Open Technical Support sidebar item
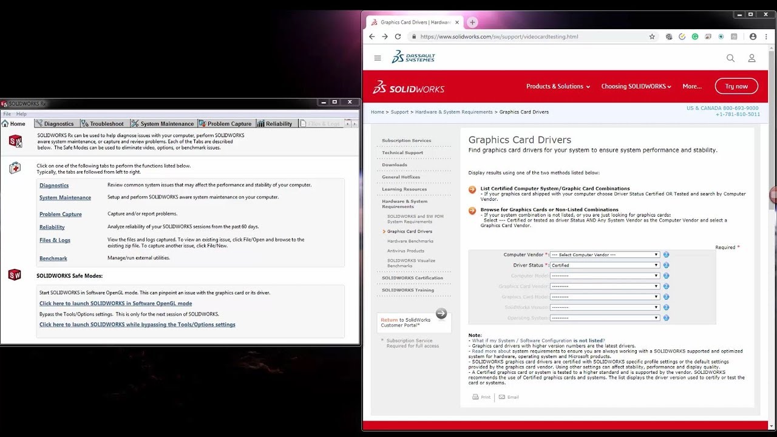This screenshot has width=777, height=437. tap(402, 152)
